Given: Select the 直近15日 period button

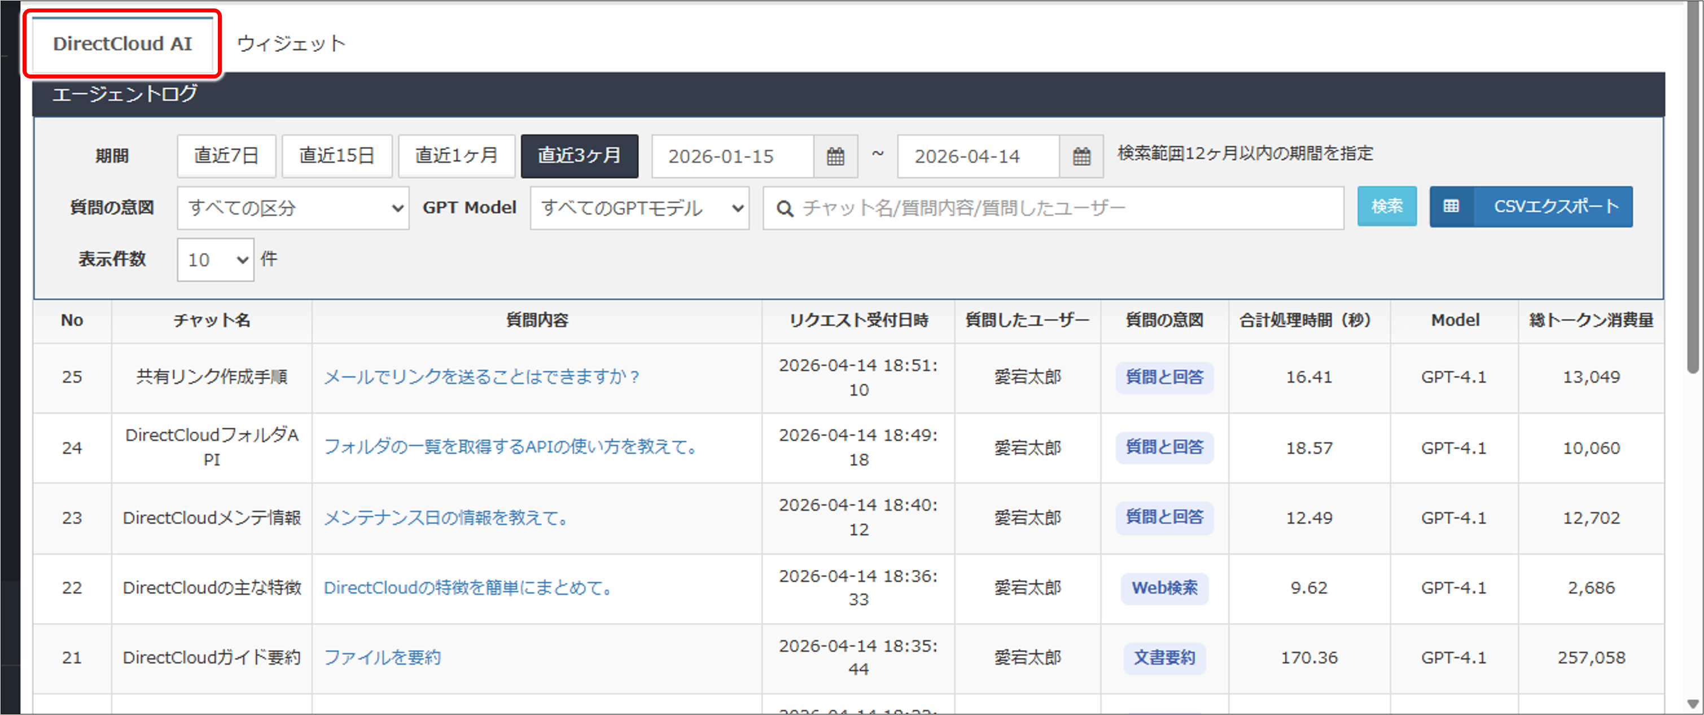Looking at the screenshot, I should click(x=337, y=156).
